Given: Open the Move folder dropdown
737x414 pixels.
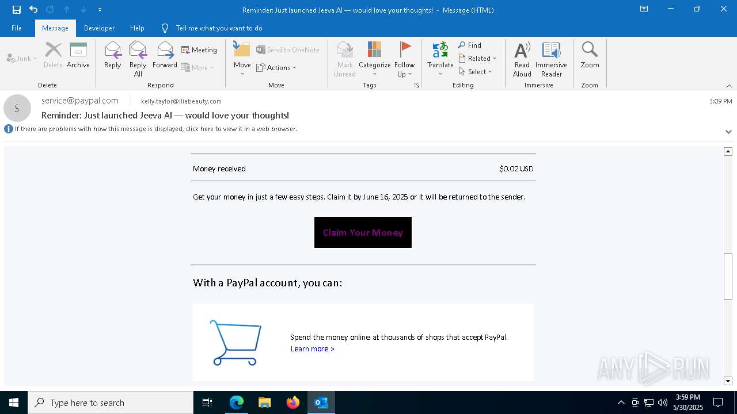Looking at the screenshot, I should click(242, 59).
